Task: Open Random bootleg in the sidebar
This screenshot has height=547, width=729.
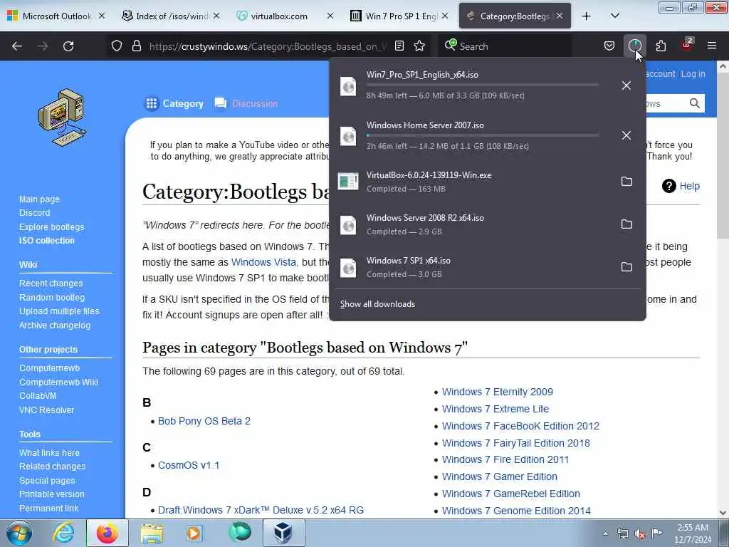Action: pos(52,297)
